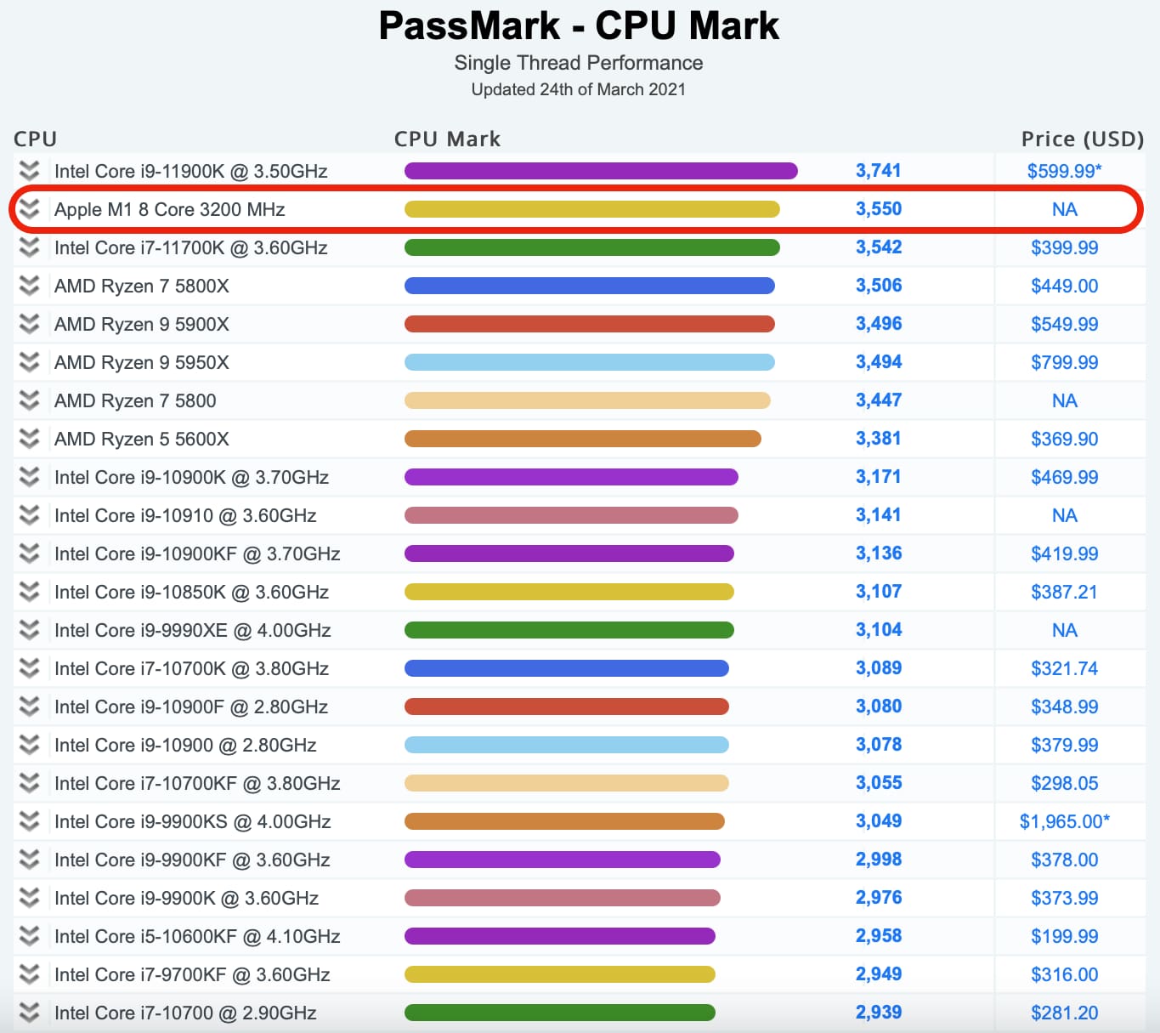Open the AMD Ryzen 9 5900X link
Viewport: 1160px width, 1033px height.
point(142,324)
